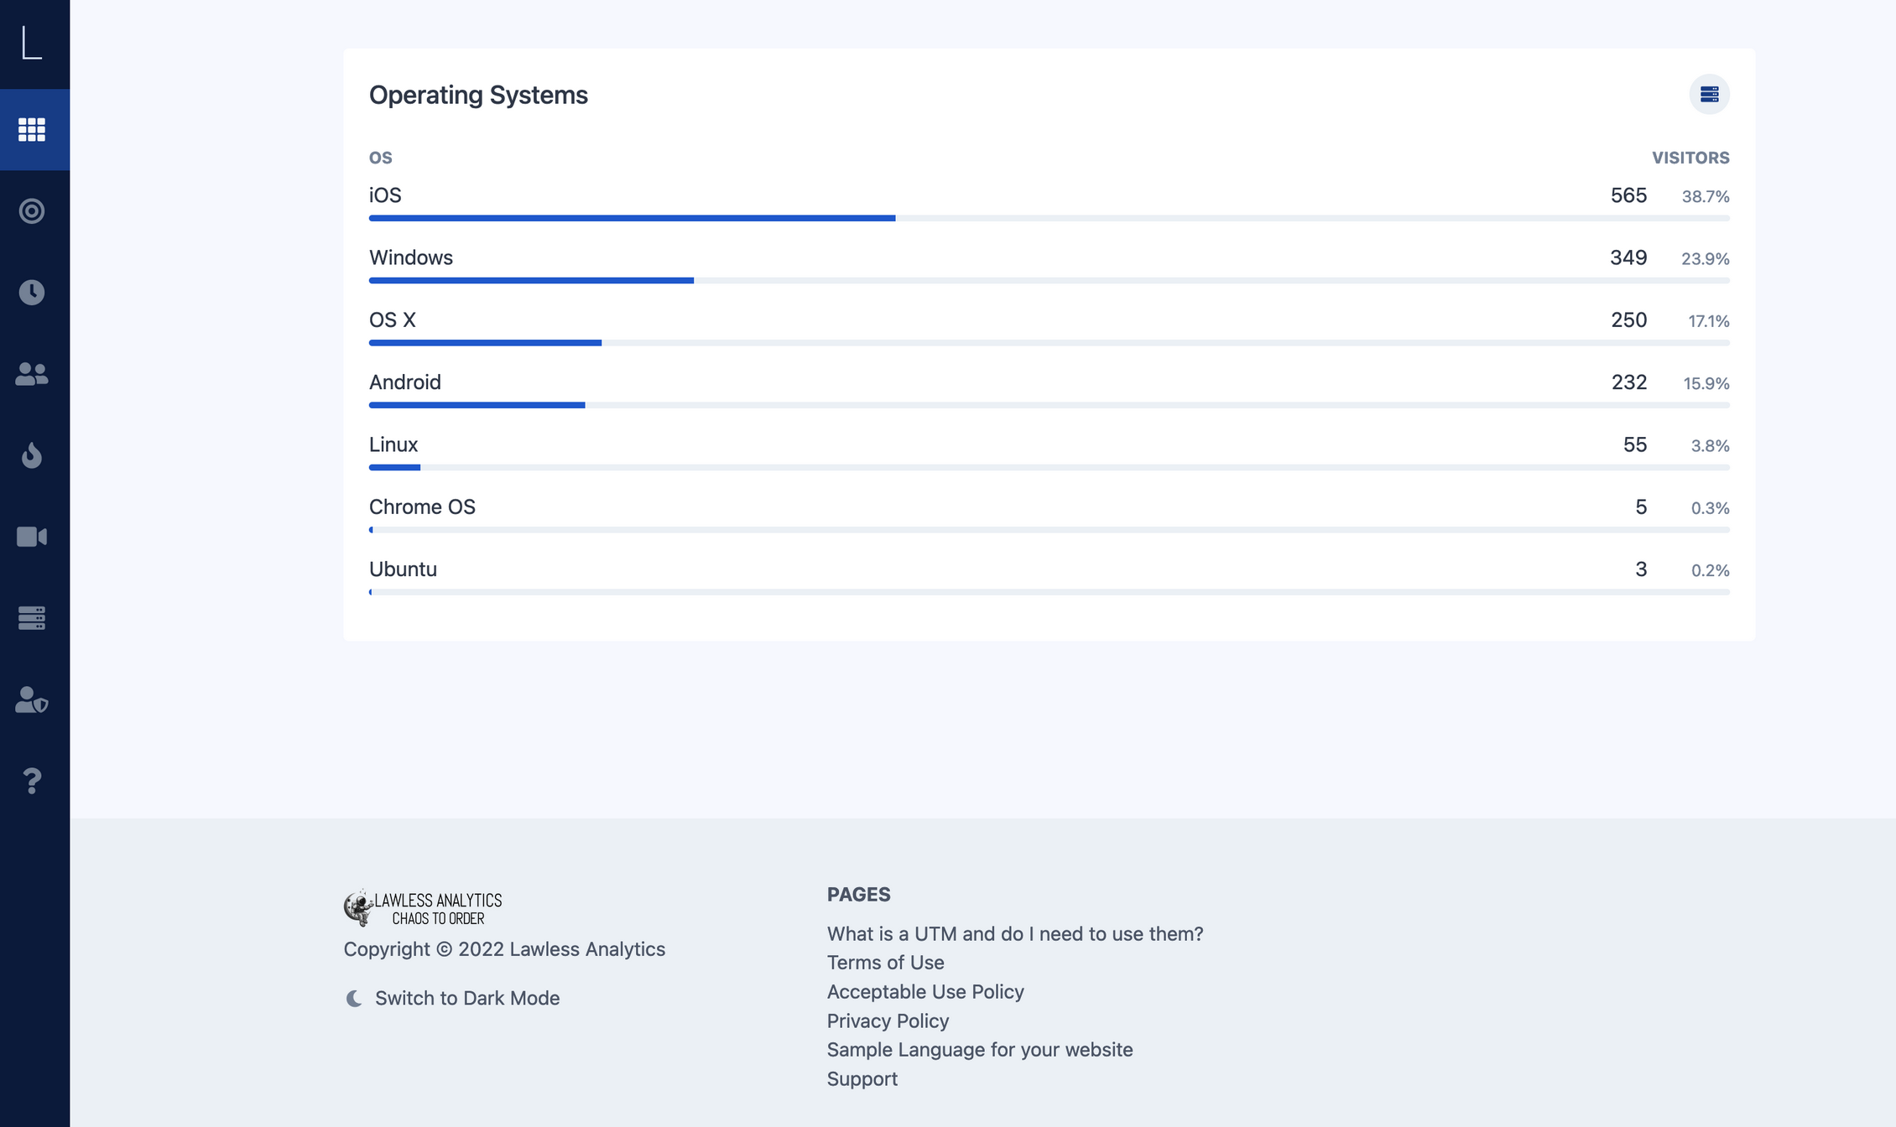Click the L logo in sidebar

point(32,43)
